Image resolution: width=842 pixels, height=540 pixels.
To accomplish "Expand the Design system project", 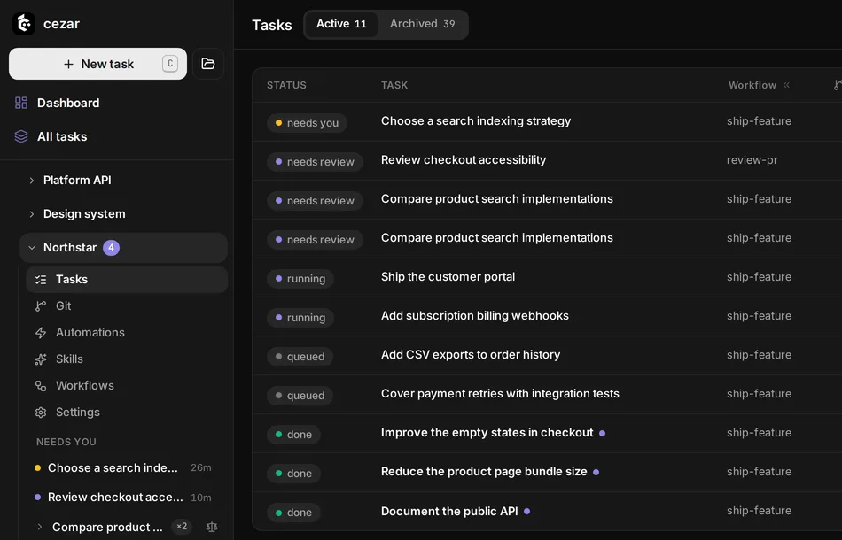I will point(32,214).
